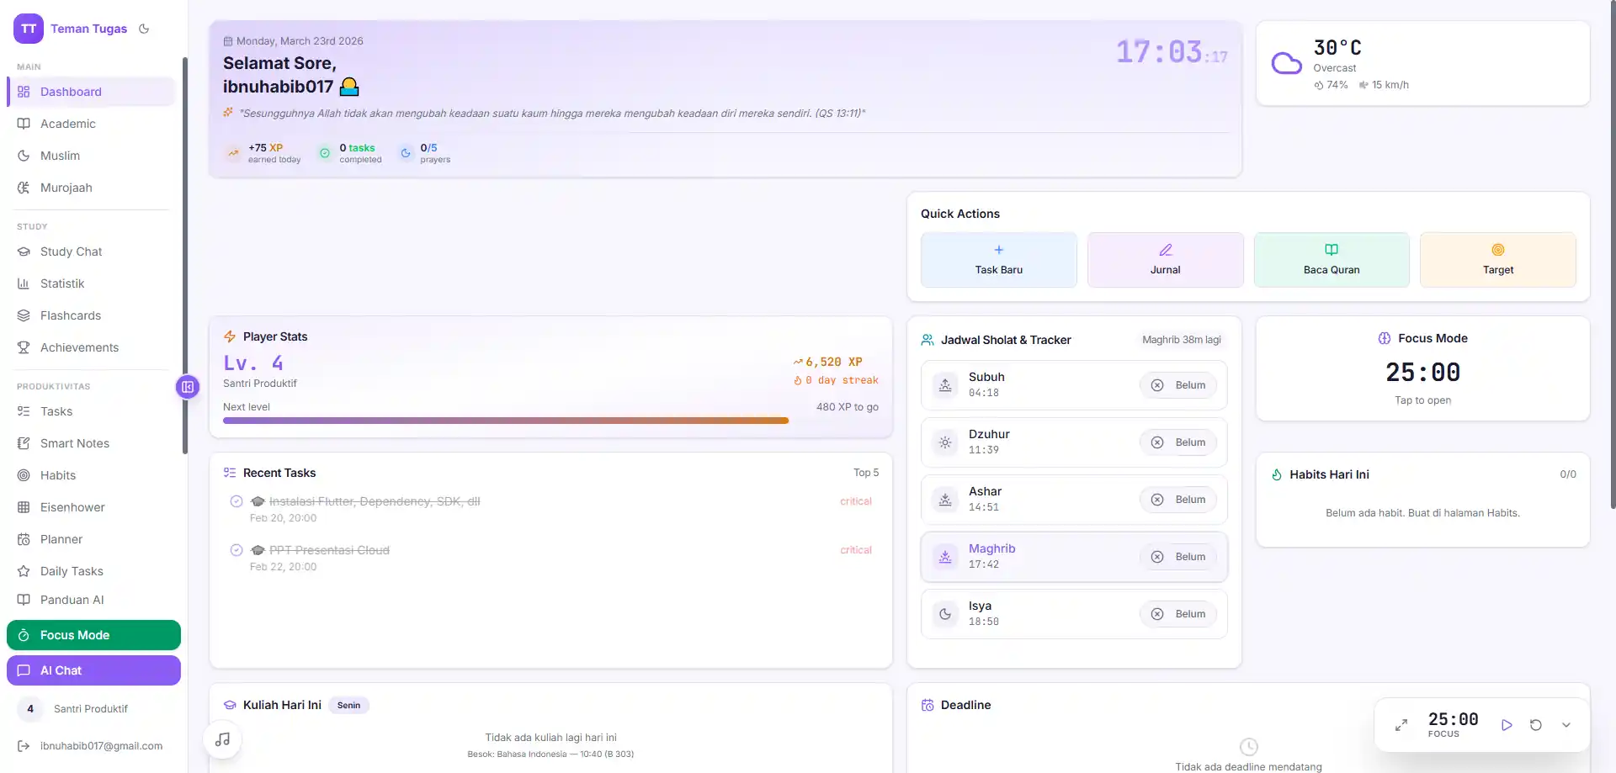Toggle dark mode moon icon

click(x=144, y=29)
